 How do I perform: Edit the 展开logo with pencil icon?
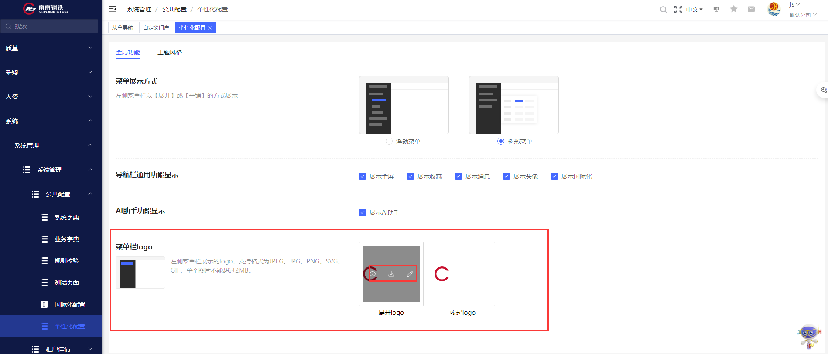click(410, 274)
